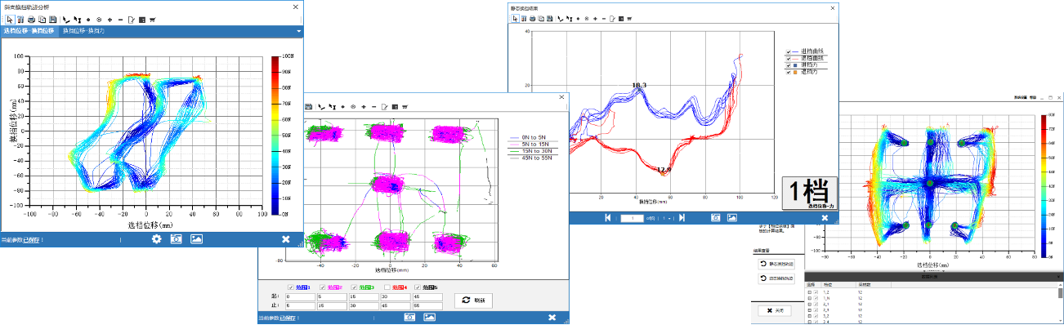Click the table view icon in trajectory analysis toolbar

pyautogui.click(x=142, y=20)
